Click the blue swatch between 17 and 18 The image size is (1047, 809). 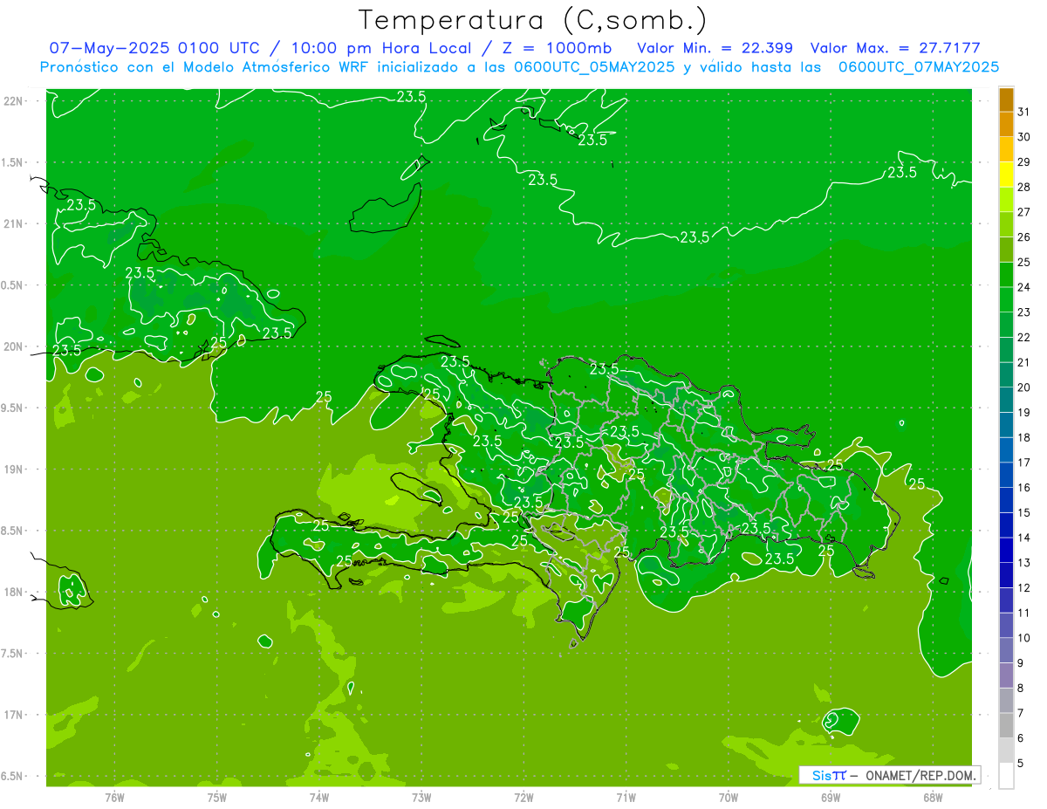(1006, 449)
